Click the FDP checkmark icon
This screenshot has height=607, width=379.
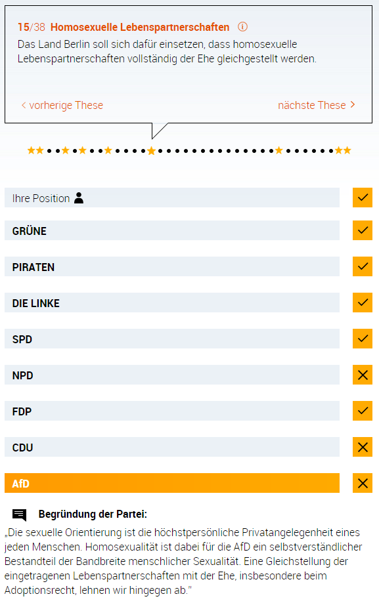pos(363,411)
